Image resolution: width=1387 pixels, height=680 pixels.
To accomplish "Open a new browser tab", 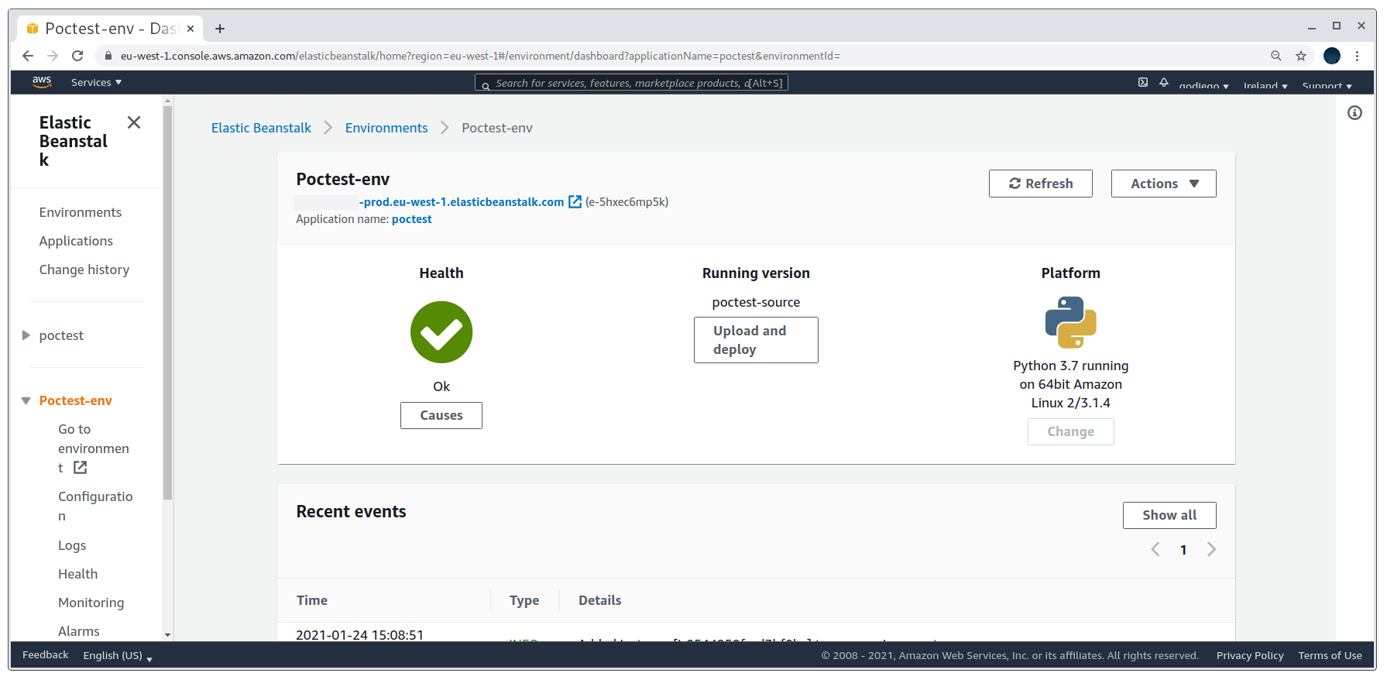I will [x=220, y=29].
